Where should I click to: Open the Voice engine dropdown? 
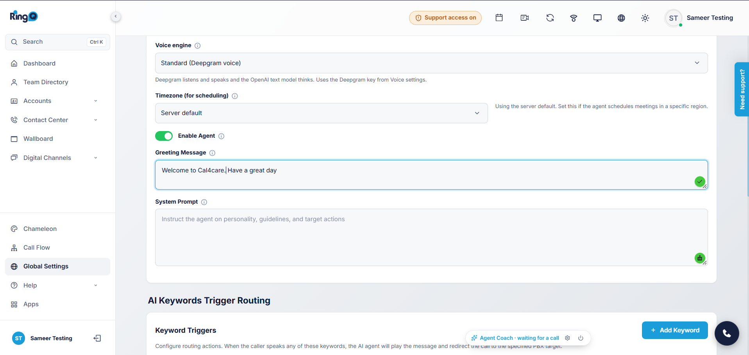[x=431, y=63]
